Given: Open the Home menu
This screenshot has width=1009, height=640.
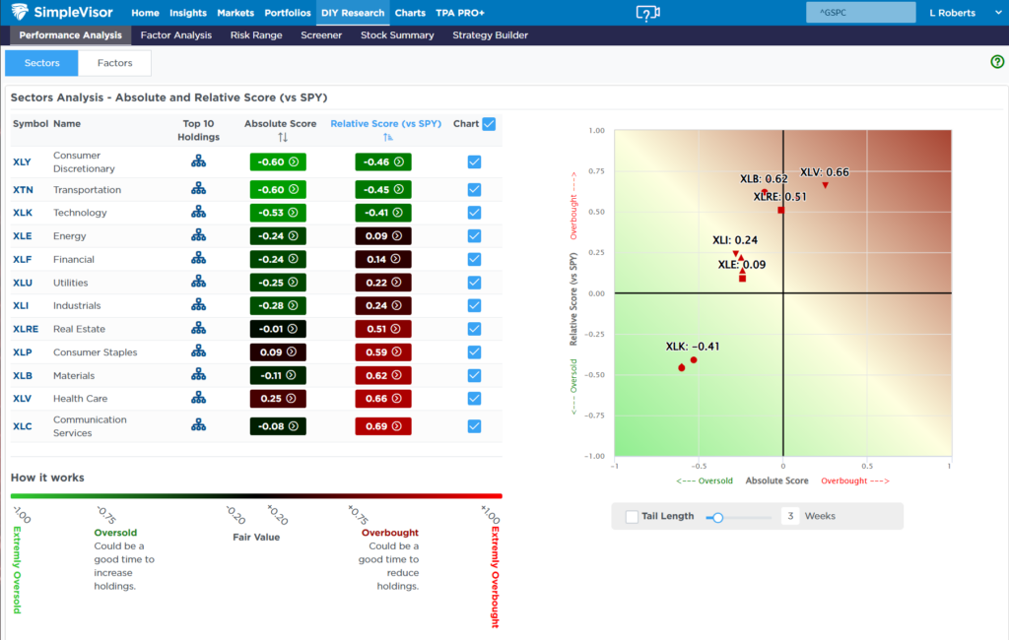Looking at the screenshot, I should coord(145,13).
